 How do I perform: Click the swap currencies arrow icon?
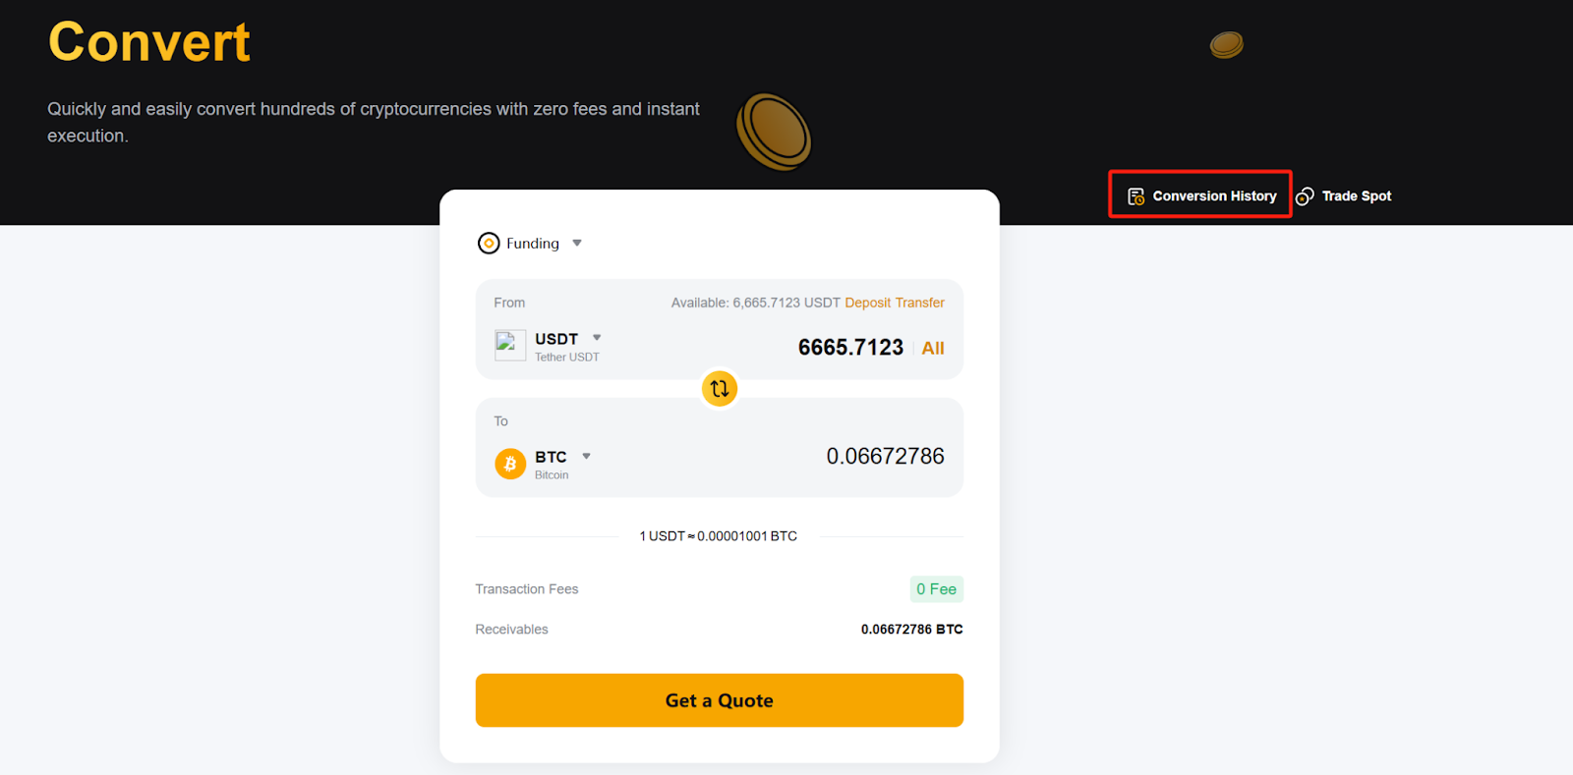pos(720,389)
